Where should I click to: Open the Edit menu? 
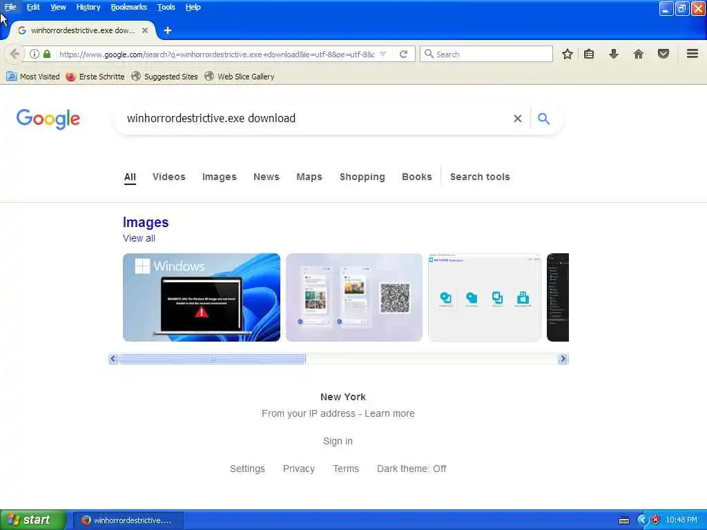pos(33,7)
